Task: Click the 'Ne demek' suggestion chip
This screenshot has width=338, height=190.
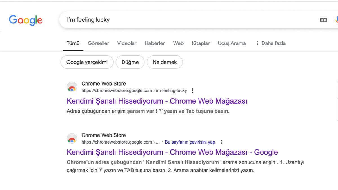Action: point(165,62)
